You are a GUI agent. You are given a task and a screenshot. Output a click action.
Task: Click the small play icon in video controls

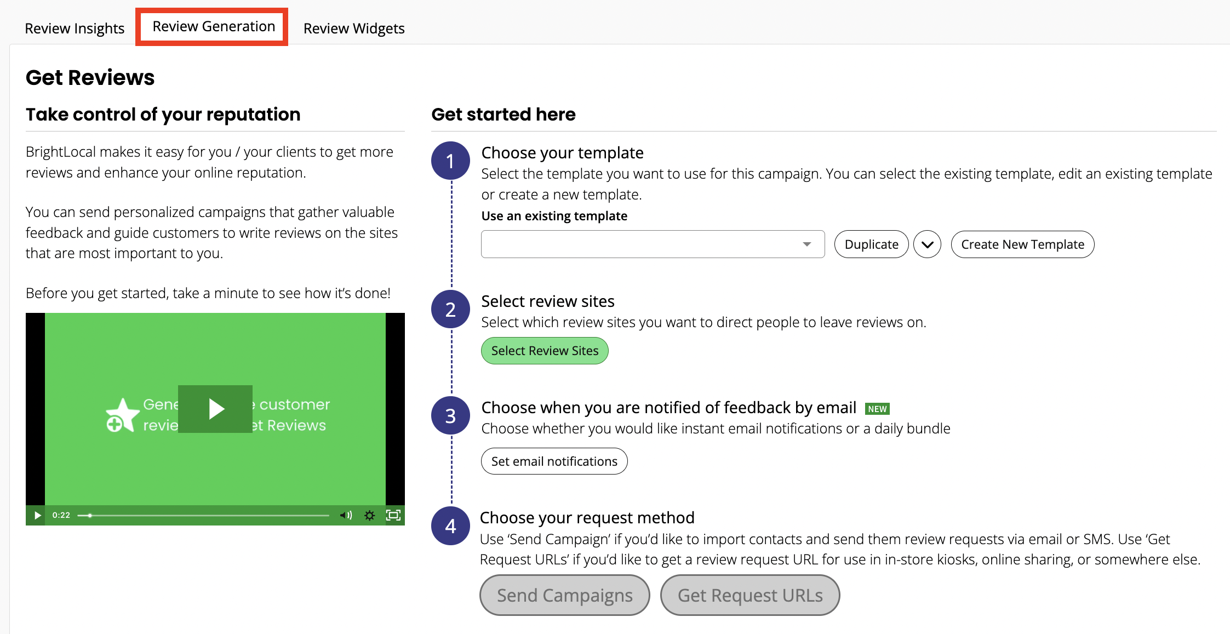pos(37,515)
